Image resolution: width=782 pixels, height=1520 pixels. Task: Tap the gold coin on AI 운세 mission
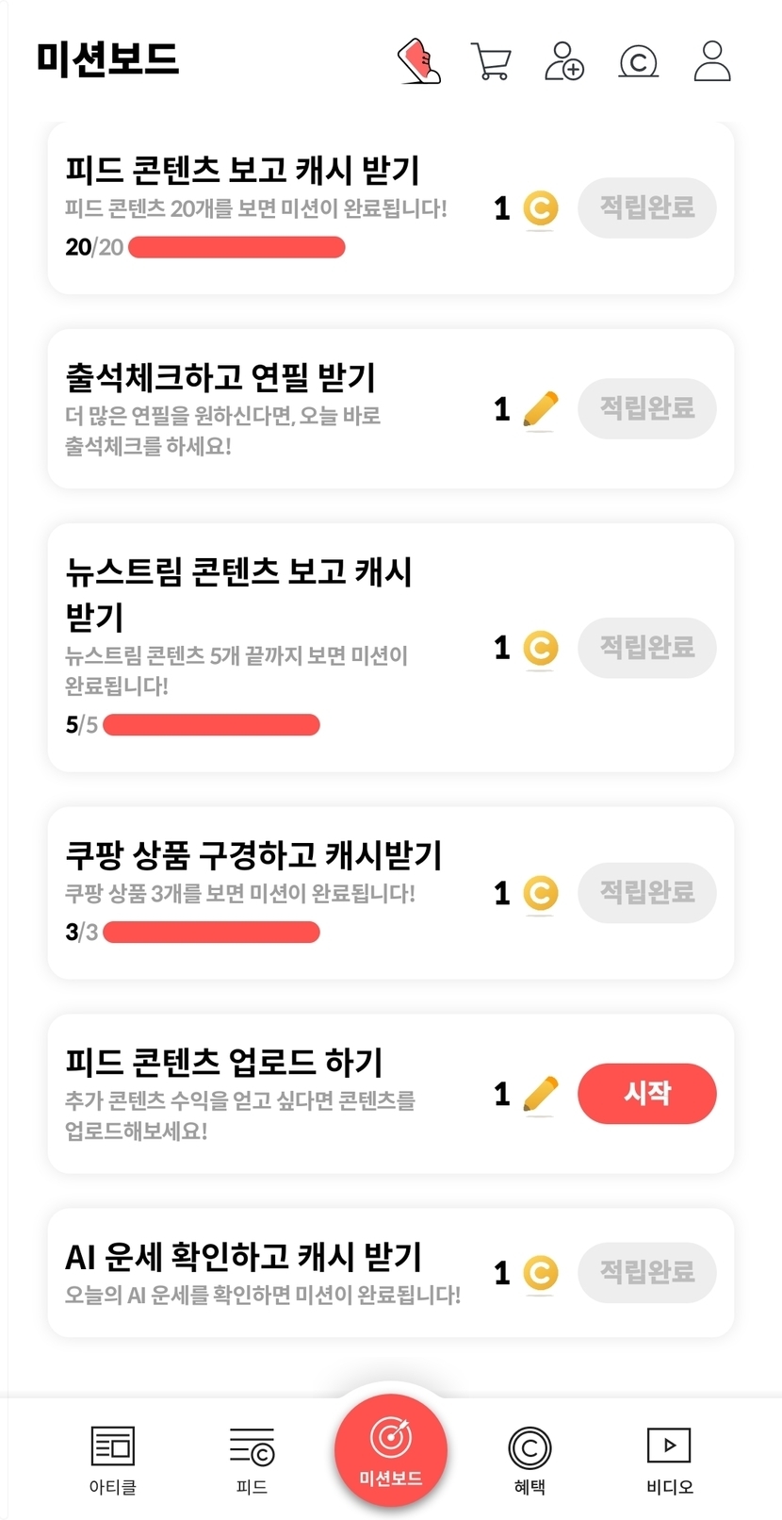coord(540,1273)
